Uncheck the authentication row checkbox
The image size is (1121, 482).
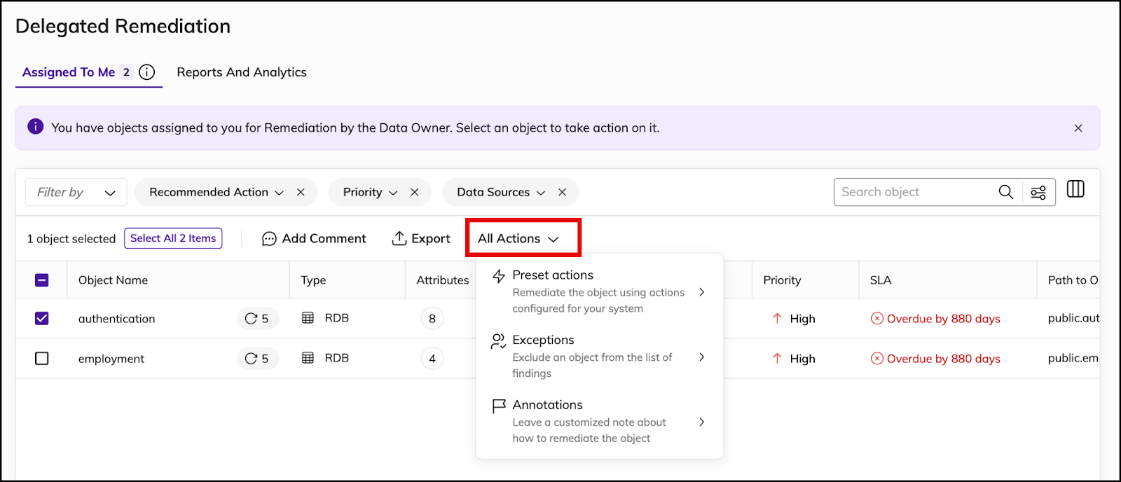pyautogui.click(x=42, y=319)
